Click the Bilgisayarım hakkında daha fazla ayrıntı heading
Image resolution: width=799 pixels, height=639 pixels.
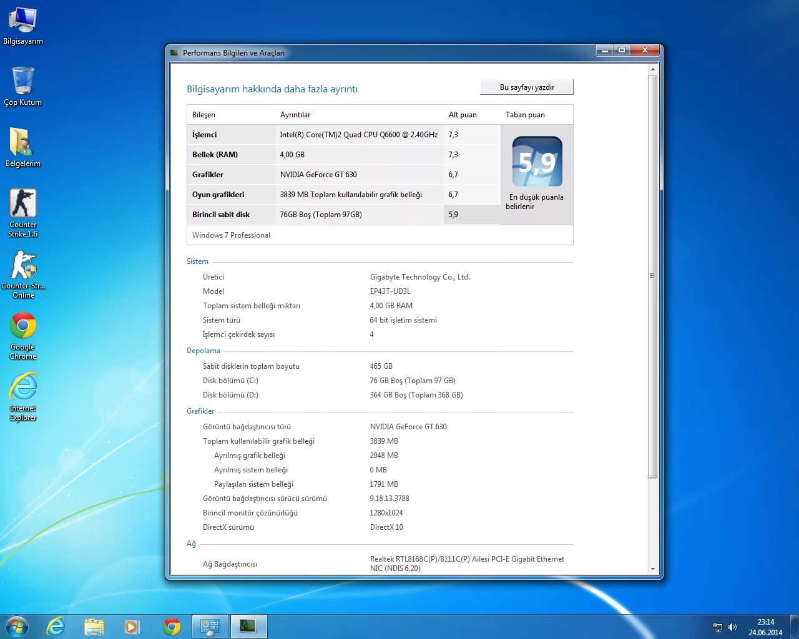tap(272, 89)
